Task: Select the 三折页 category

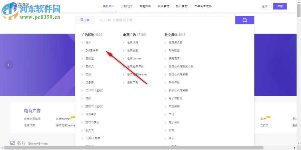Action: pyautogui.click(x=90, y=67)
